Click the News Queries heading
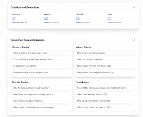The height and width of the screenshot is (117, 143). [82, 82]
